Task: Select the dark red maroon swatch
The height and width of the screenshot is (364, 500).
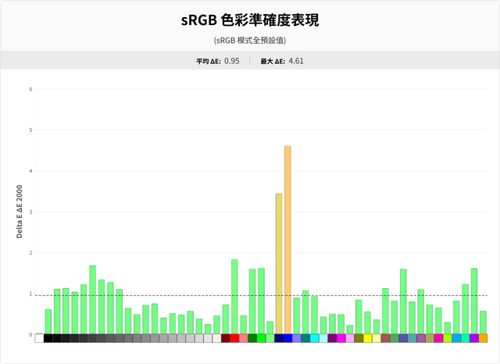Action: point(226,338)
